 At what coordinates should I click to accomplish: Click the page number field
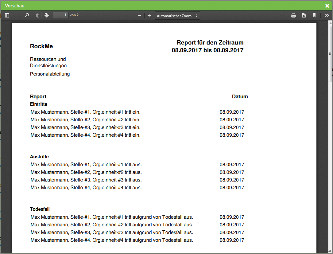(60, 15)
